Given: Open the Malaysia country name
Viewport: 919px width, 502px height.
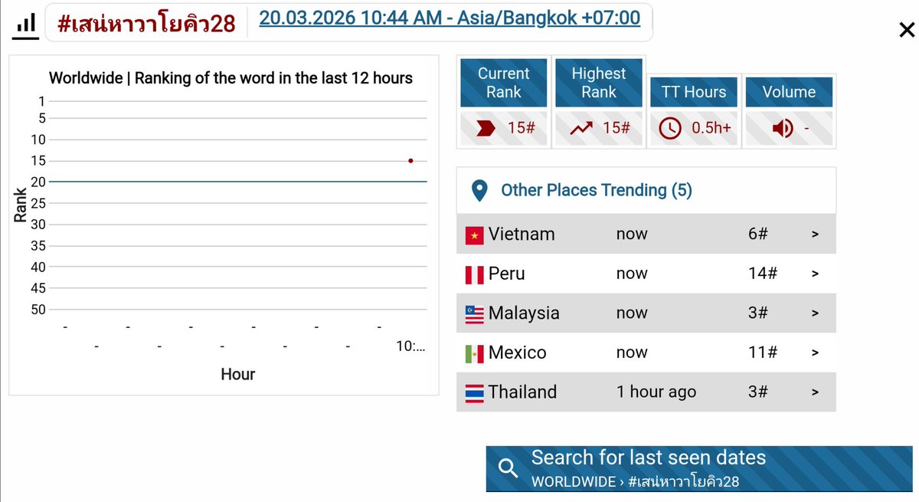Looking at the screenshot, I should [524, 313].
